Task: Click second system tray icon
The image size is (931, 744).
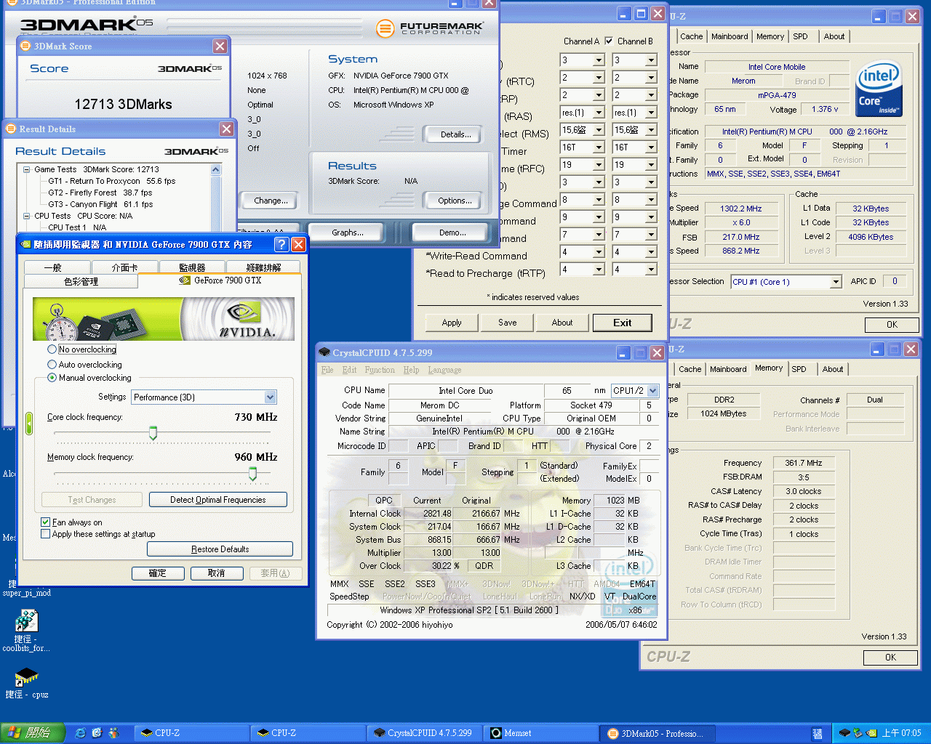Action: (858, 733)
